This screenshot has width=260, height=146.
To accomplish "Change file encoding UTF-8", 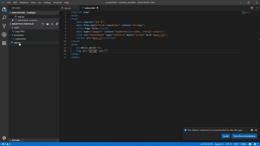I will pyautogui.click(x=228, y=144).
